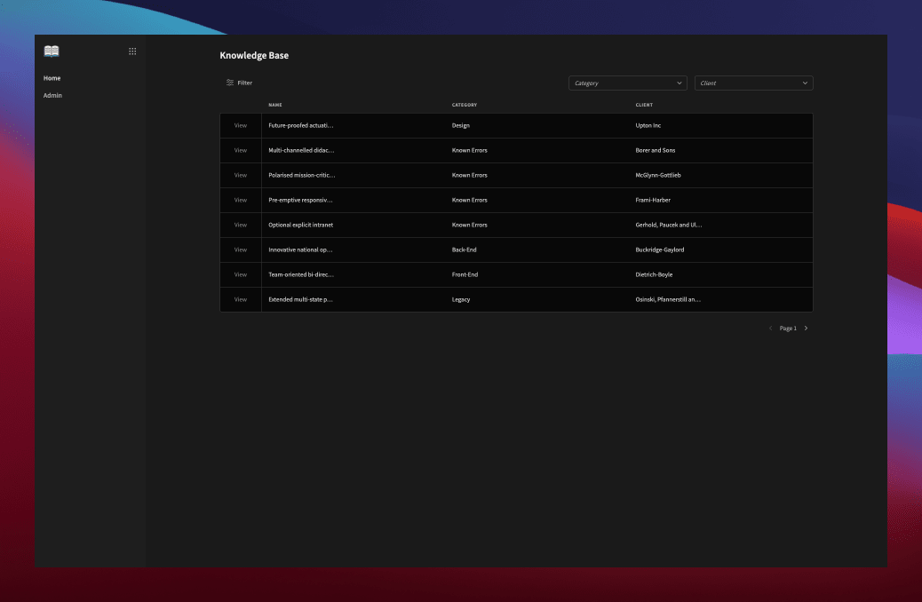
Task: Click the Front-End category cell
Action: pyautogui.click(x=465, y=275)
